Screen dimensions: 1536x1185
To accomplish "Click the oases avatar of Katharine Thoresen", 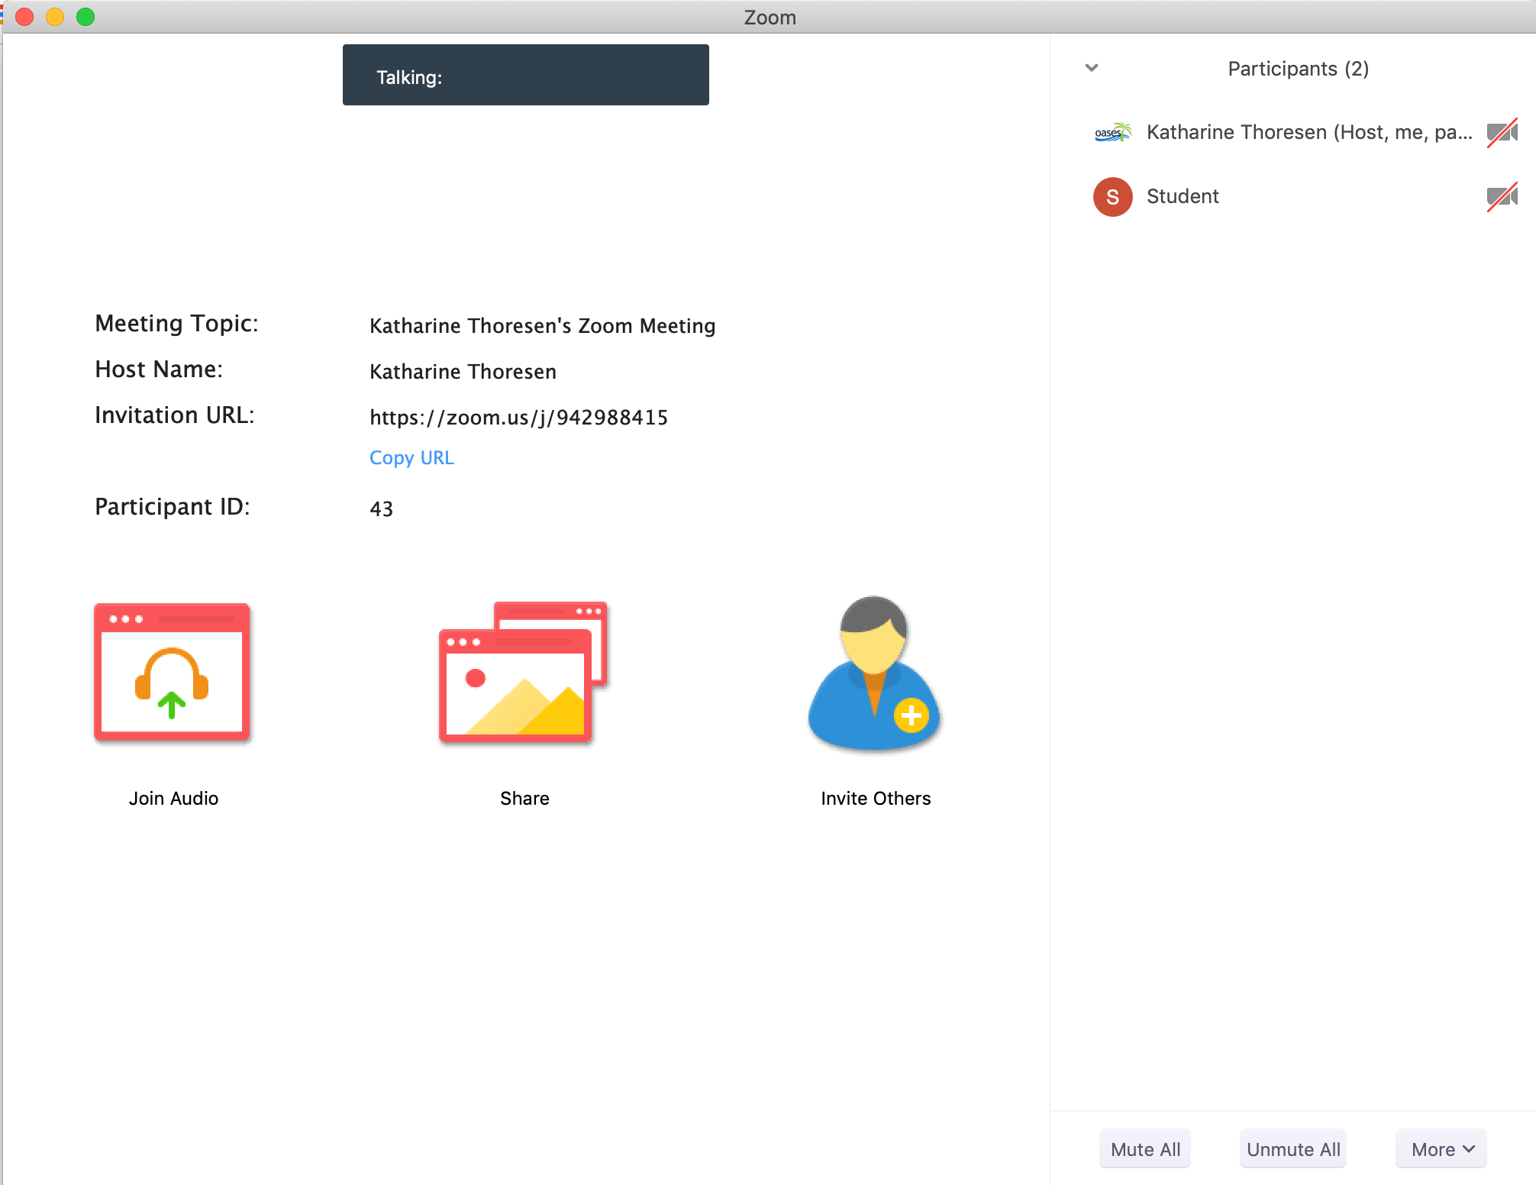I will tap(1112, 133).
